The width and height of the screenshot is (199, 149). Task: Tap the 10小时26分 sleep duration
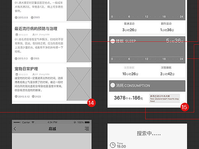(130, 74)
